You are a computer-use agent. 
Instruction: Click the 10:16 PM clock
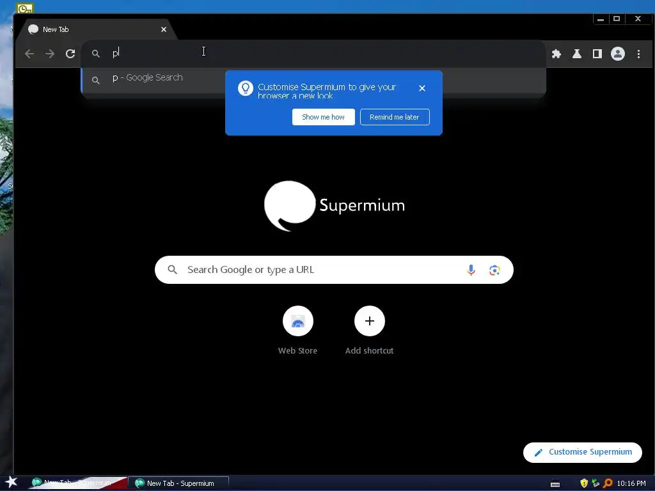[x=631, y=483]
